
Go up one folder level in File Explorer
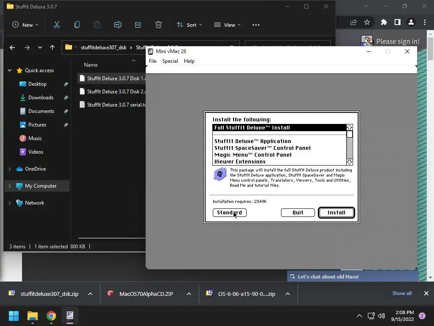[52, 48]
